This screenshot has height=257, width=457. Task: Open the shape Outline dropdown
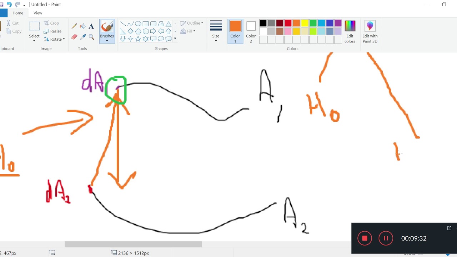(192, 23)
